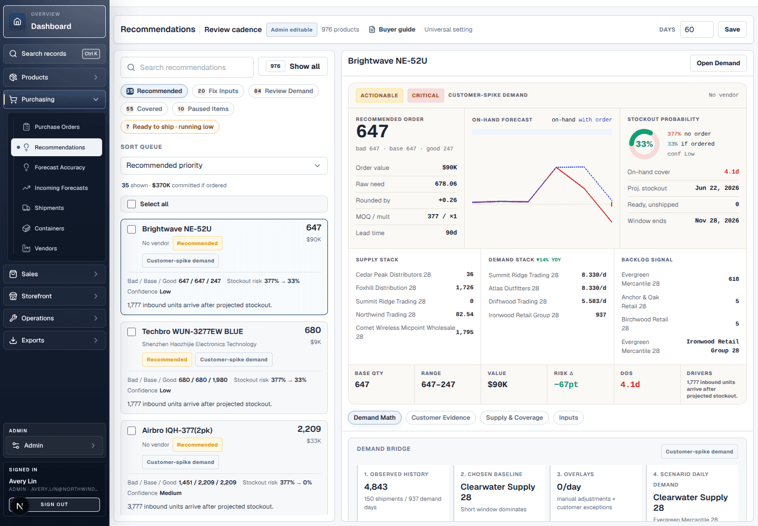
Task: Check the Airbro IQH-377(2pk) checkbox
Action: tap(132, 430)
